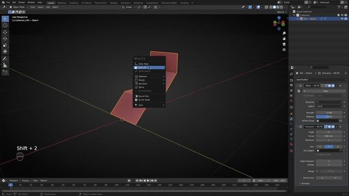349x196 pixels.
Task: Select the Annotate pencil tool
Action: pos(5,59)
